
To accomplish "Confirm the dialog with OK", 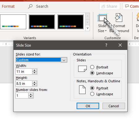I will [88, 106].
